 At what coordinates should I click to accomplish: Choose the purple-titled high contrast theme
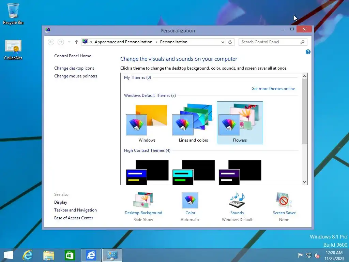pos(240,172)
